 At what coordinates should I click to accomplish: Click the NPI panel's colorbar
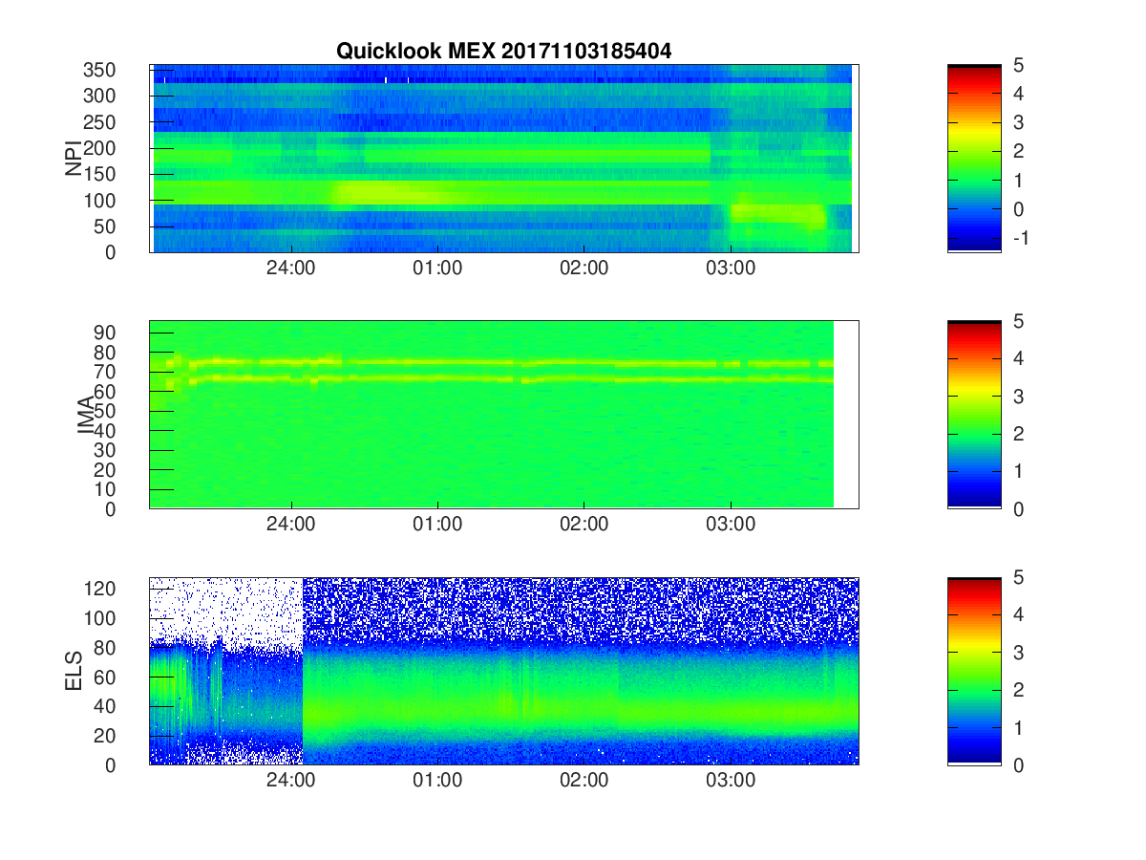974,159
